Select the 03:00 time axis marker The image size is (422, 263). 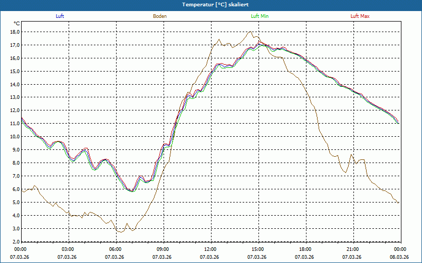click(68, 249)
